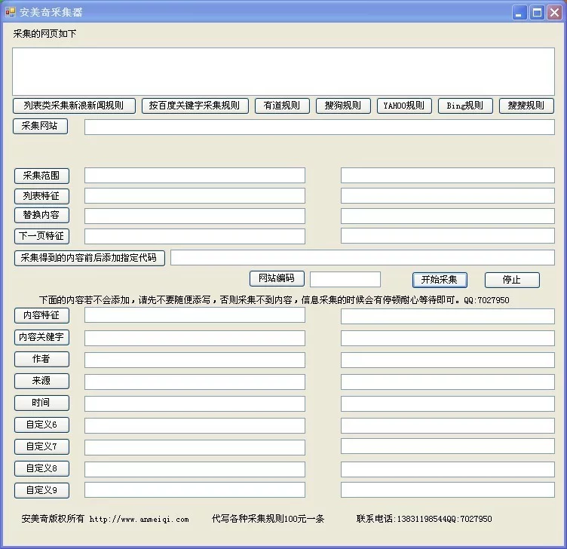Viewport: 567px width, 549px height.
Task: Focus the left 替换内容 input field
Action: coord(195,216)
